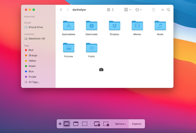
Task: Show more toolbar items with double chevron
Action: click(x=163, y=10)
